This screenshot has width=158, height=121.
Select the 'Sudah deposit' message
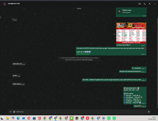(18, 84)
